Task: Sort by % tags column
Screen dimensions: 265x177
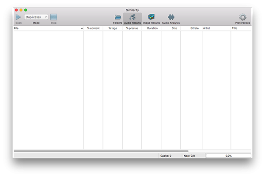Action: click(x=113, y=28)
